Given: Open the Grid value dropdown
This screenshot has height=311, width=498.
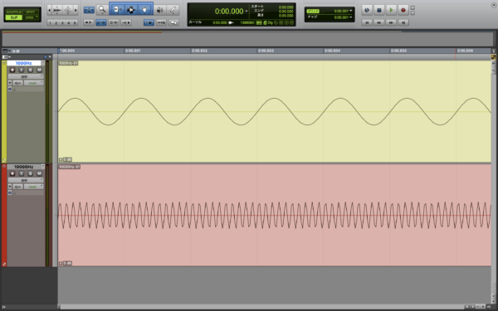Looking at the screenshot, I should [350, 11].
